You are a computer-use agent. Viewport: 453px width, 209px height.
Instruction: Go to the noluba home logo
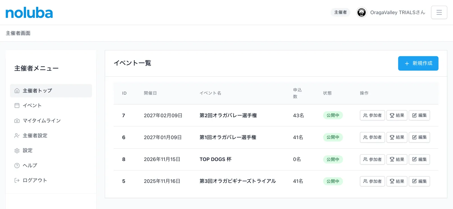click(x=29, y=13)
